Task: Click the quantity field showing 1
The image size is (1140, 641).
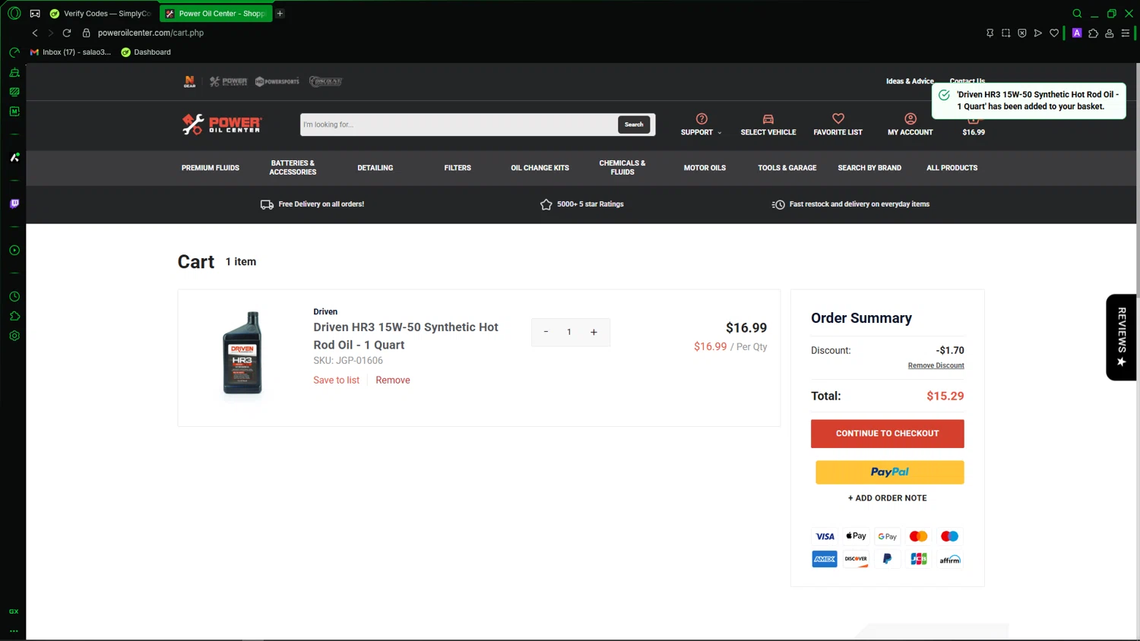Action: [x=569, y=332]
